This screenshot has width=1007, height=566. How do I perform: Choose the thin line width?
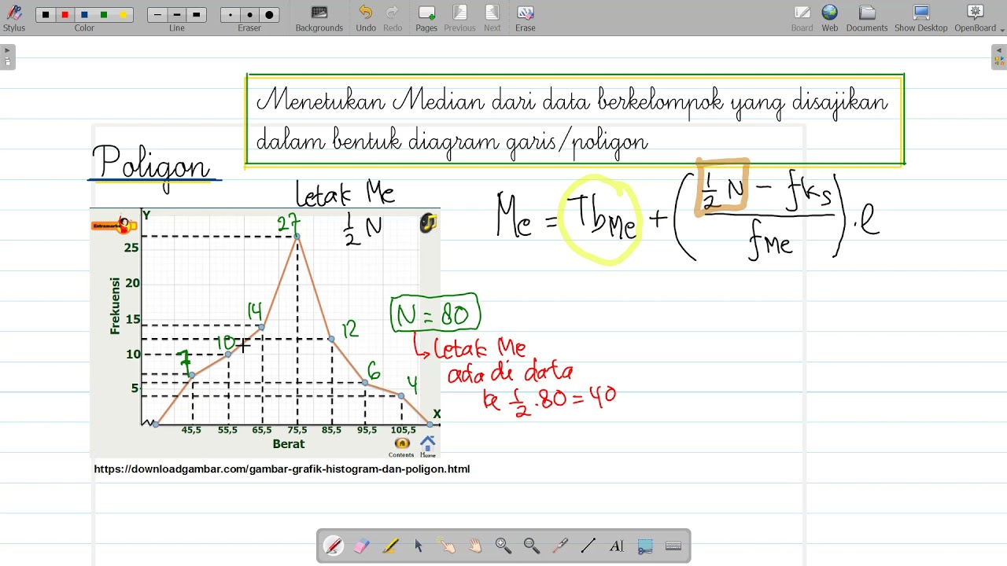tap(158, 15)
